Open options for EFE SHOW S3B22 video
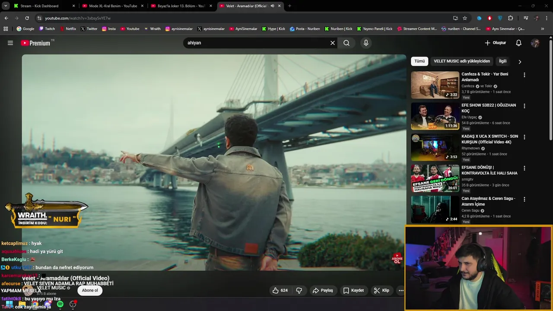Image resolution: width=553 pixels, height=311 pixels. (x=524, y=106)
